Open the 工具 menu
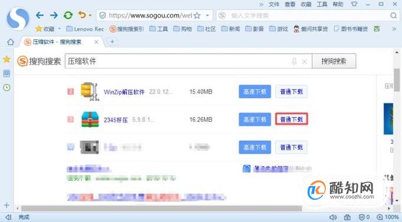 coord(322,4)
